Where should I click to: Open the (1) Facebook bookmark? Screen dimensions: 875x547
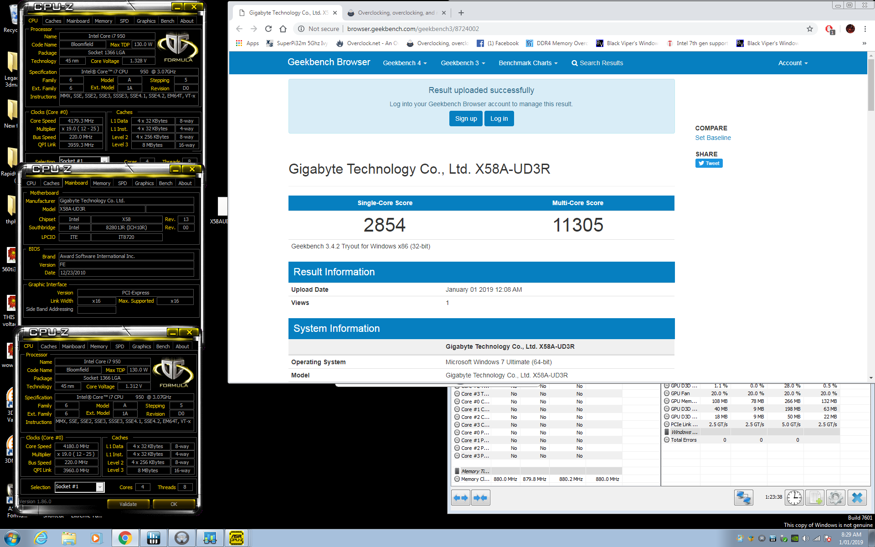point(498,43)
